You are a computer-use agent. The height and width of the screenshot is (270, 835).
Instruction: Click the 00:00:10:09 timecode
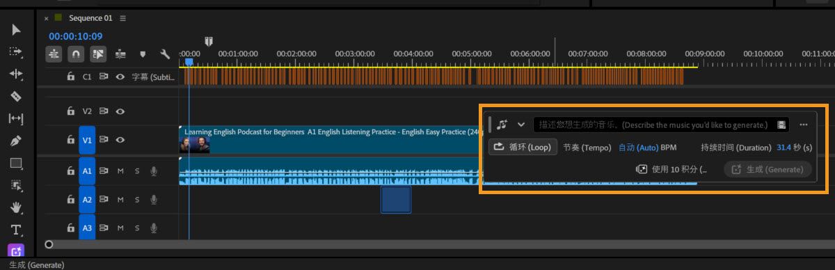(76, 36)
